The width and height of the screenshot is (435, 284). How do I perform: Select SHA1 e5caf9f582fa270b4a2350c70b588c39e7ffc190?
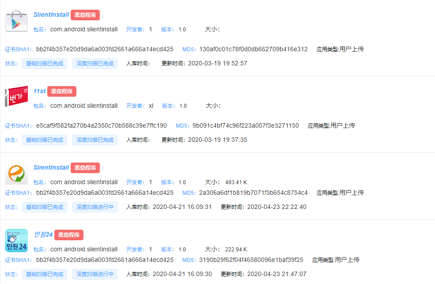click(x=102, y=125)
